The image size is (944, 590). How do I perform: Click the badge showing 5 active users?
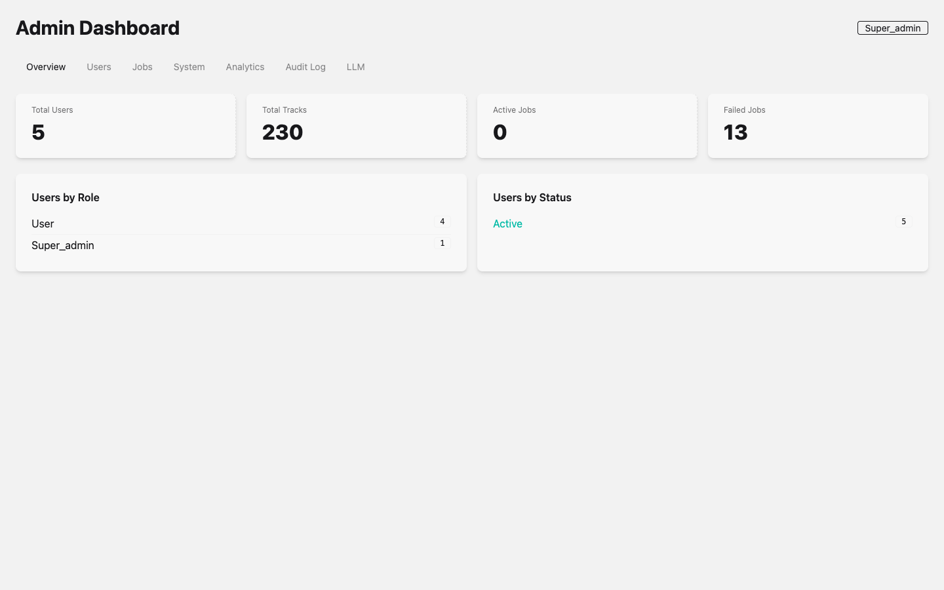(903, 222)
